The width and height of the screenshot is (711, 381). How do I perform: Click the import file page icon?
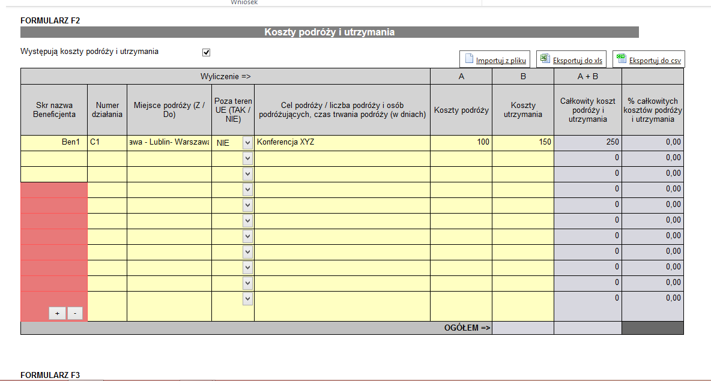(x=470, y=59)
